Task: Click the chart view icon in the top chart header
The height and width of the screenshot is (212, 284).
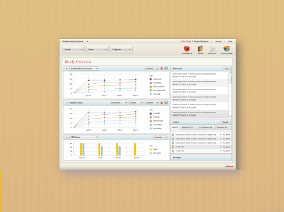Action: 166,68
